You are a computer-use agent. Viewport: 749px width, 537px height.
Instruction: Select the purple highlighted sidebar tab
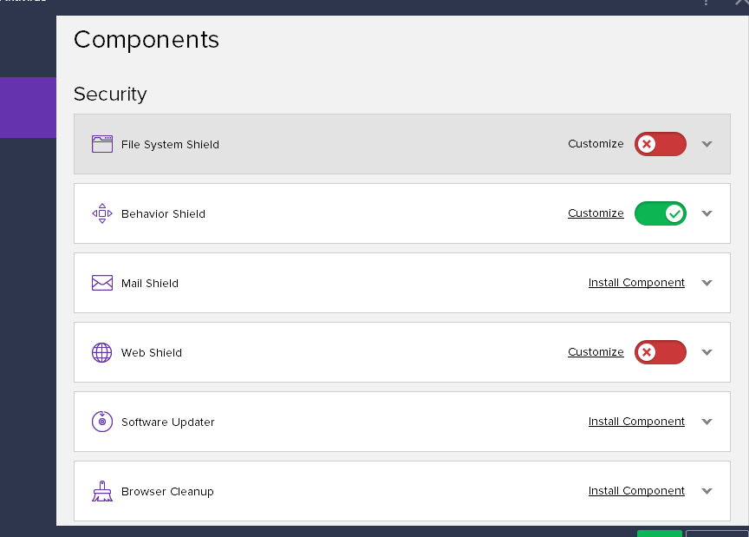click(x=28, y=108)
